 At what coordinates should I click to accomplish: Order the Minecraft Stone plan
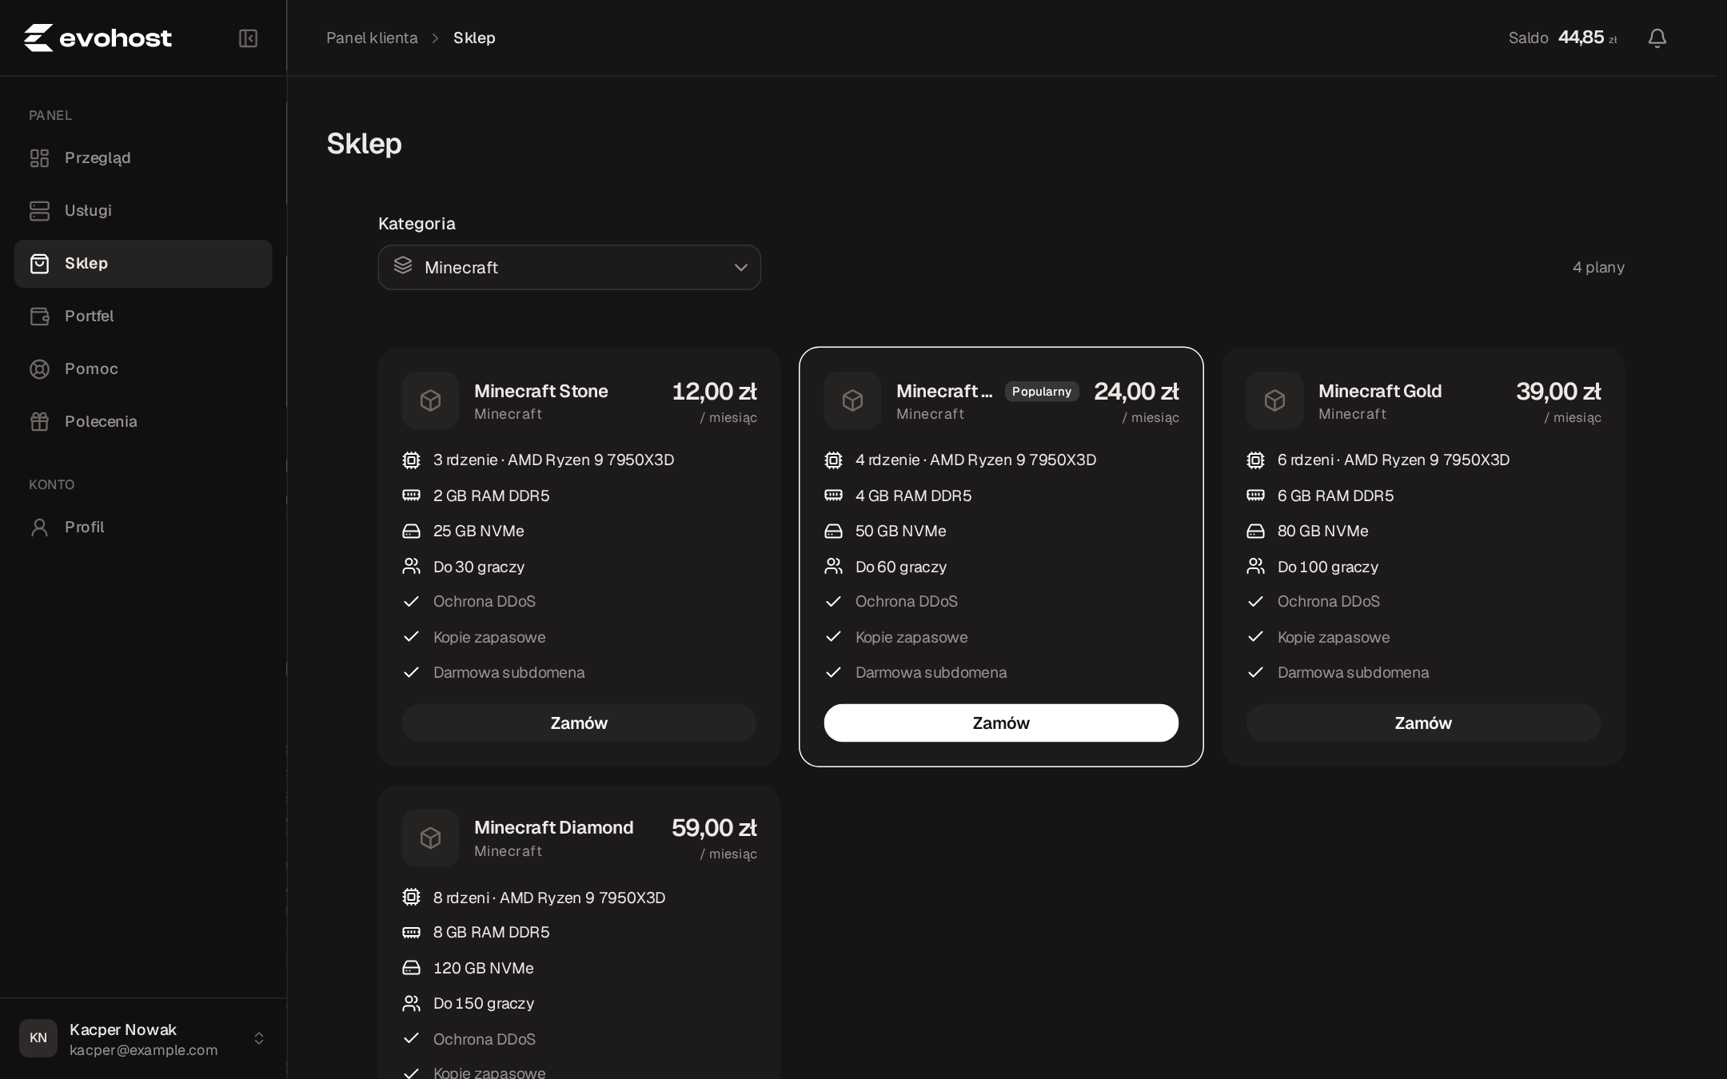coord(579,723)
